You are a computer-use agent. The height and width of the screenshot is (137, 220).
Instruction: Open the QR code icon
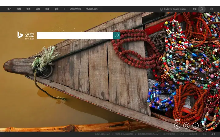point(186,125)
